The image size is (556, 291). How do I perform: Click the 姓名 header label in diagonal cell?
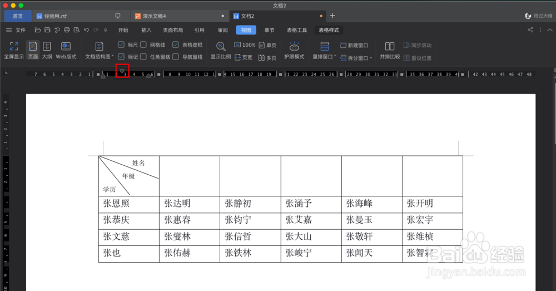pos(138,163)
